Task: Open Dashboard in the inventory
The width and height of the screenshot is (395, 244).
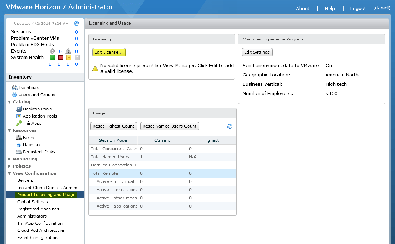Action: pos(29,88)
